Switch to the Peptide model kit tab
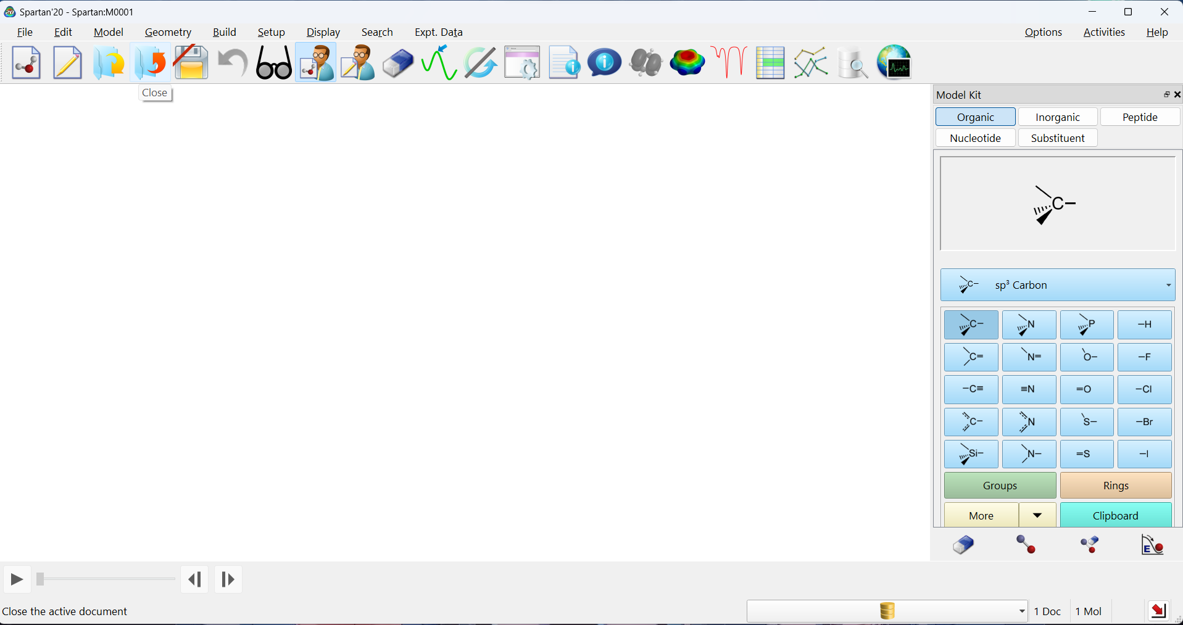This screenshot has width=1183, height=625. pyautogui.click(x=1140, y=117)
